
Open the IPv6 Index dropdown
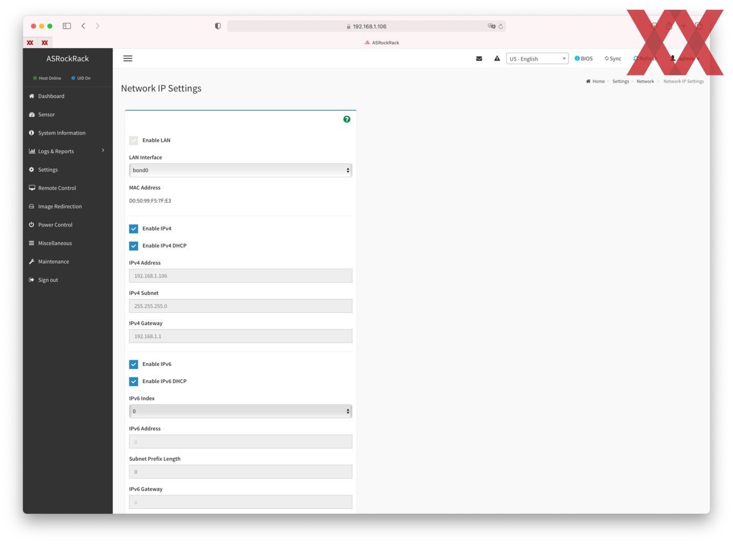[x=240, y=411]
